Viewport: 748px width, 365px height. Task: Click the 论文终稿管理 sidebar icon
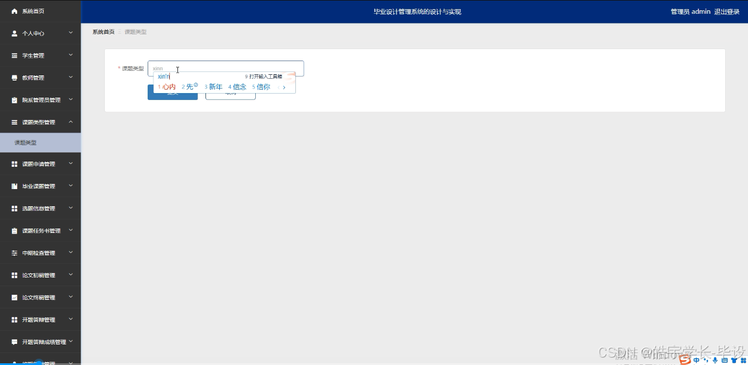pos(13,297)
